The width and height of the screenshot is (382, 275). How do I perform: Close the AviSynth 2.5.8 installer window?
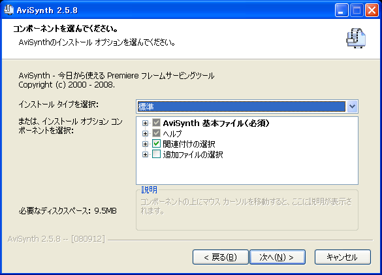tap(372, 10)
